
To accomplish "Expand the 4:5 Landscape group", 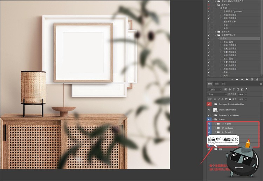I will click(216, 128).
